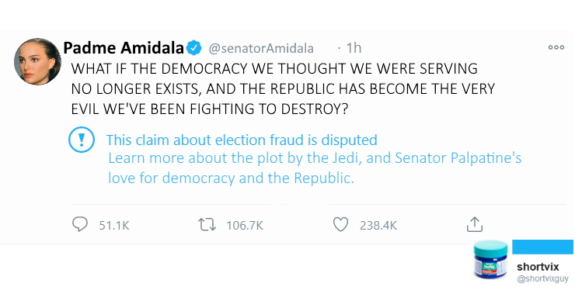Open Padme Amidala's profile picture
The height and width of the screenshot is (287, 575).
(37, 61)
